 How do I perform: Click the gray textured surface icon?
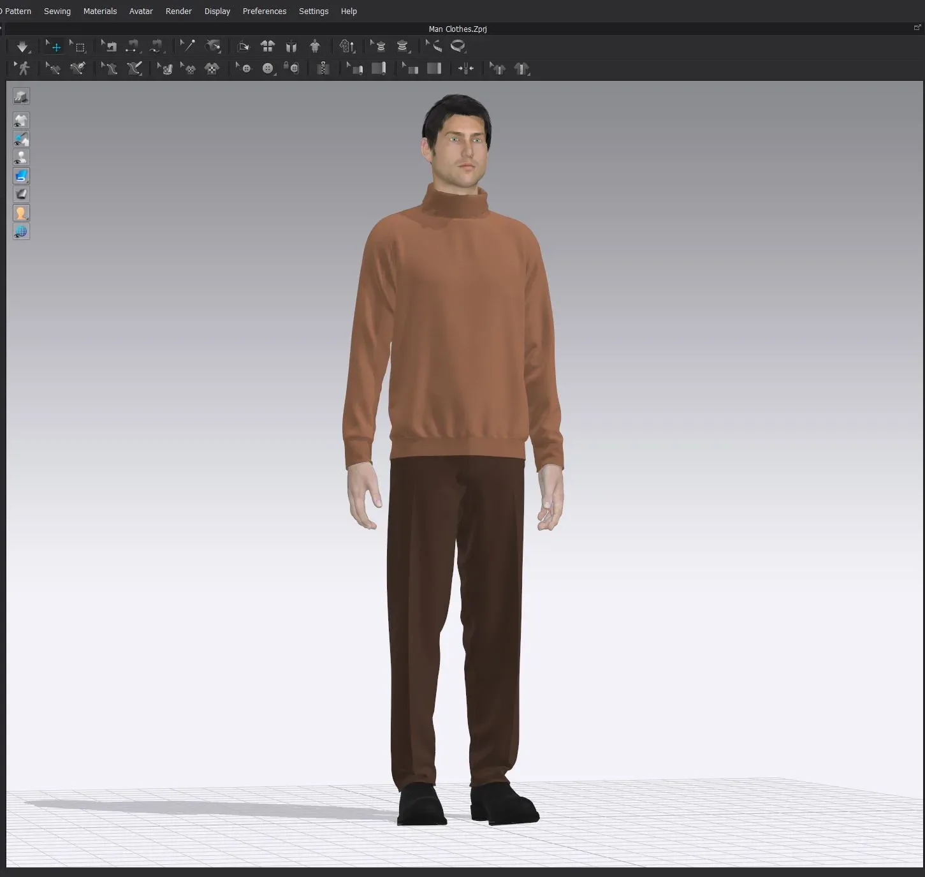click(21, 195)
